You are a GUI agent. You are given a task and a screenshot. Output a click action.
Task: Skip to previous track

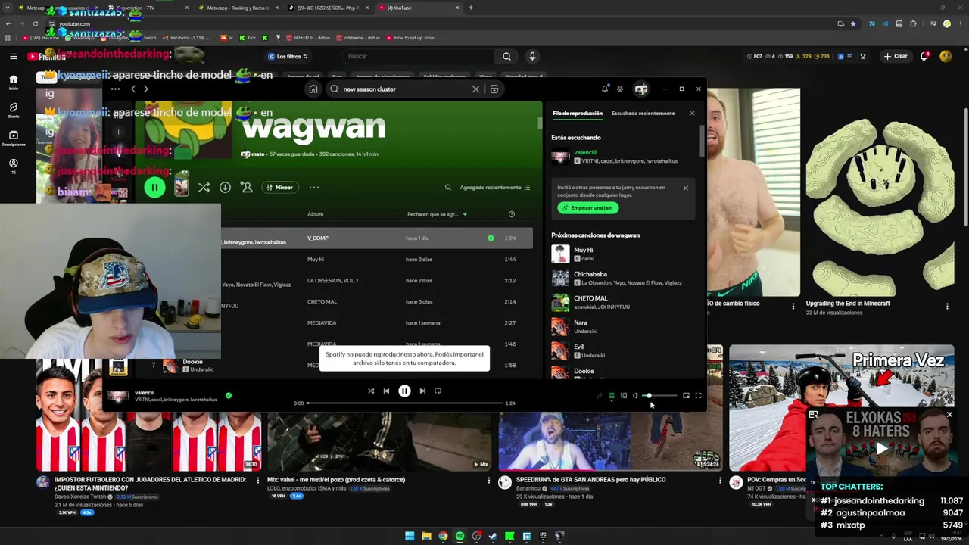coord(386,391)
